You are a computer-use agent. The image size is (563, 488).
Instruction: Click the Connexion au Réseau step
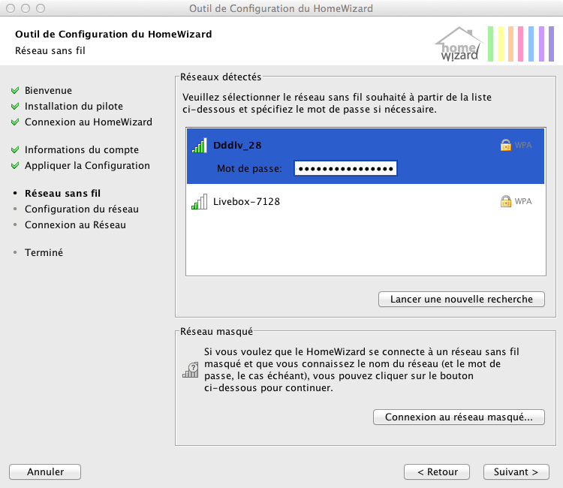(75, 225)
